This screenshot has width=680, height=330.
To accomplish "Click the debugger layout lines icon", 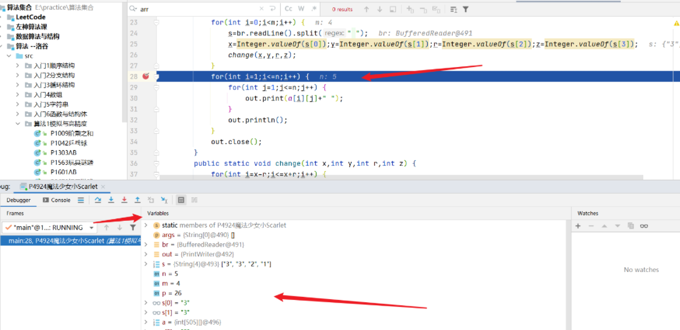I will coord(80,200).
